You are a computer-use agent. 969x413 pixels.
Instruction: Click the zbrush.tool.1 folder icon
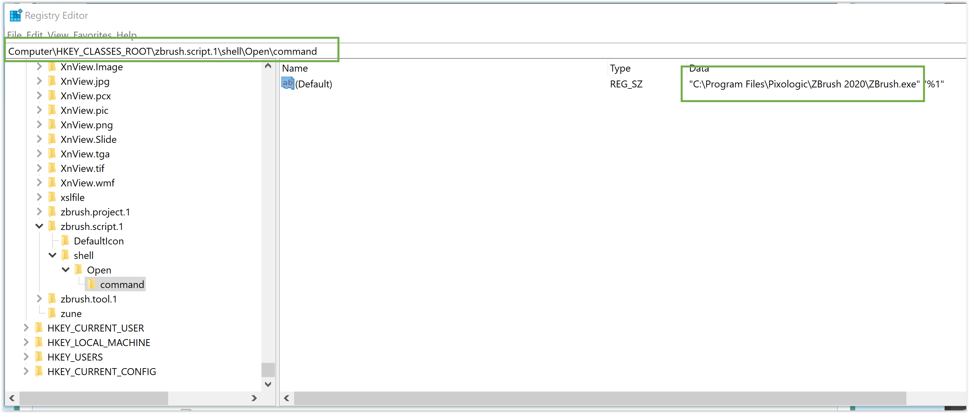(x=52, y=299)
